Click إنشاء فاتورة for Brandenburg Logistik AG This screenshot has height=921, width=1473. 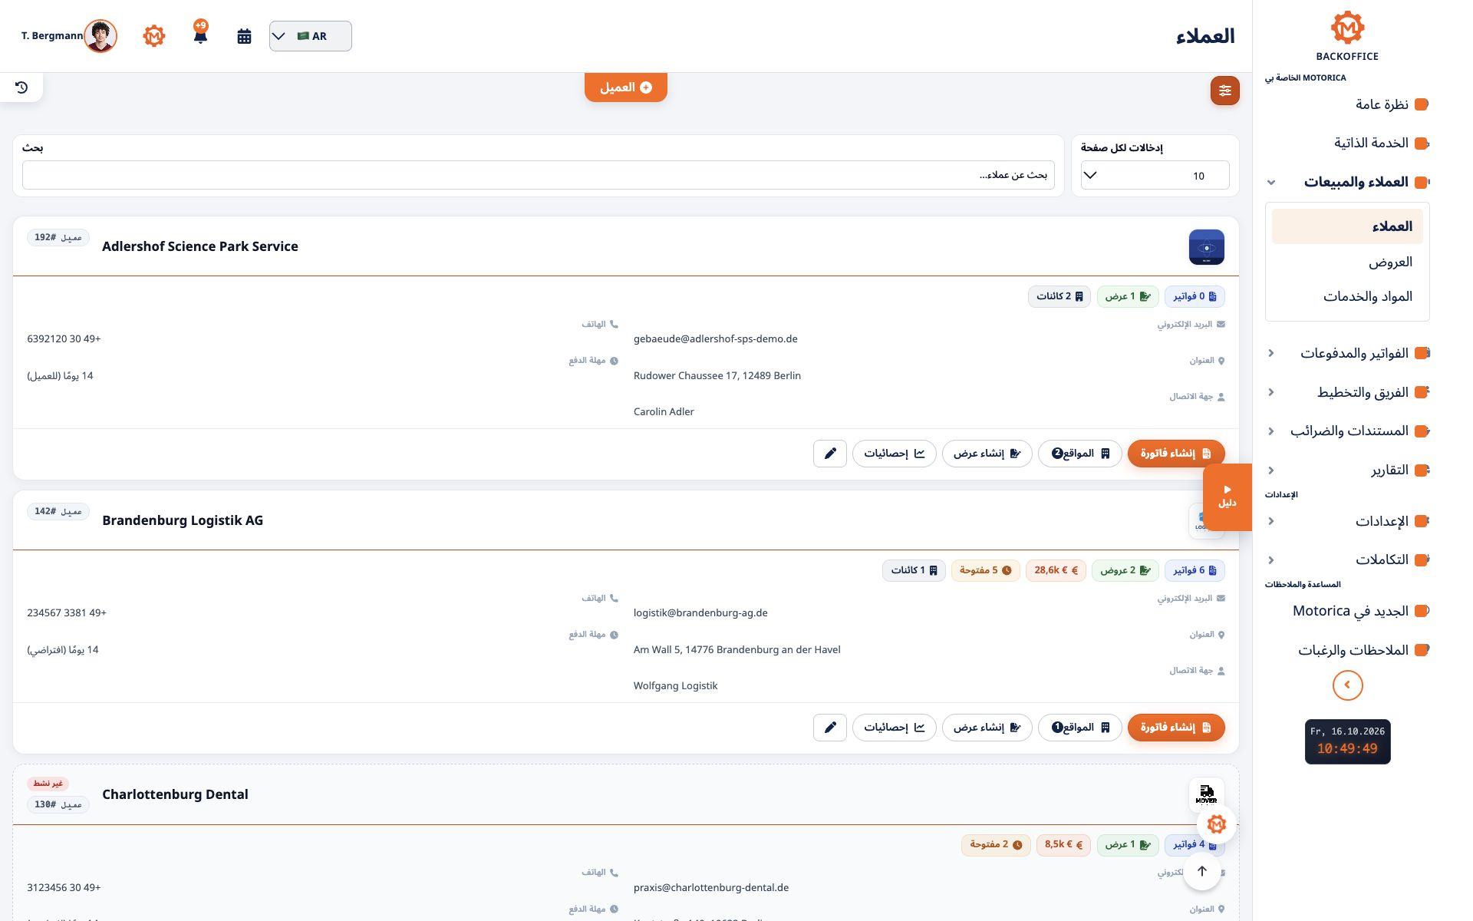[1175, 728]
